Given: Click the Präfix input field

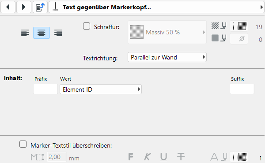Looking at the screenshot, I should (45, 89).
